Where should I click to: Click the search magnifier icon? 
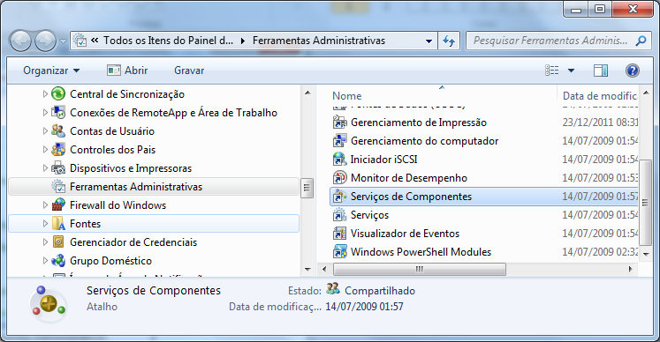(641, 41)
